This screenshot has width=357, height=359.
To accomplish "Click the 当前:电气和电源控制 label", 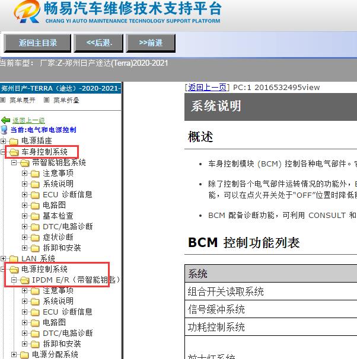I will click(43, 130).
